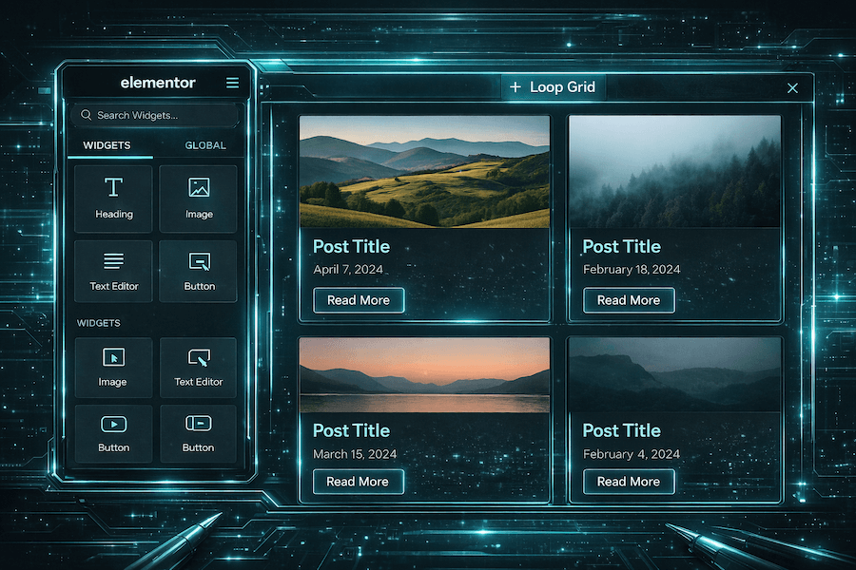Open the green rolling hills thumbnail

click(x=424, y=172)
